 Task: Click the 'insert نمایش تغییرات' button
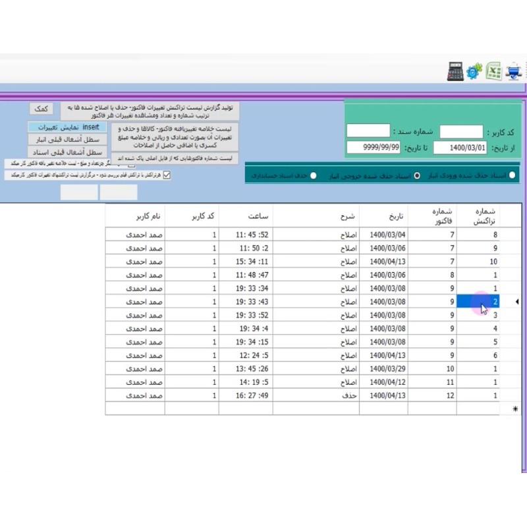point(67,126)
